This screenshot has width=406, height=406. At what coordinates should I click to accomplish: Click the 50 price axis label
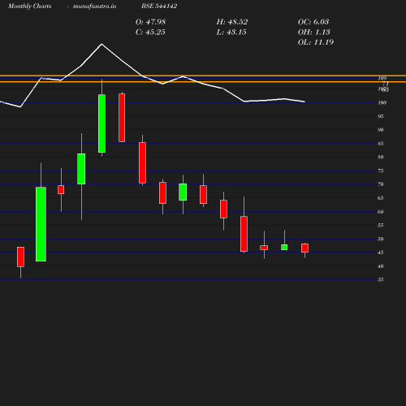381,239
